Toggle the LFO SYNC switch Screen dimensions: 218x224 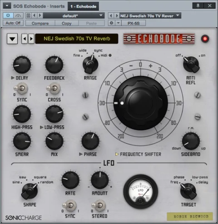[69, 205]
